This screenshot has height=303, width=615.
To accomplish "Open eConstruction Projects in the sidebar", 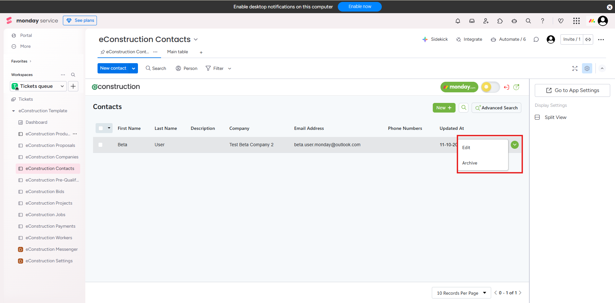I will click(x=49, y=203).
